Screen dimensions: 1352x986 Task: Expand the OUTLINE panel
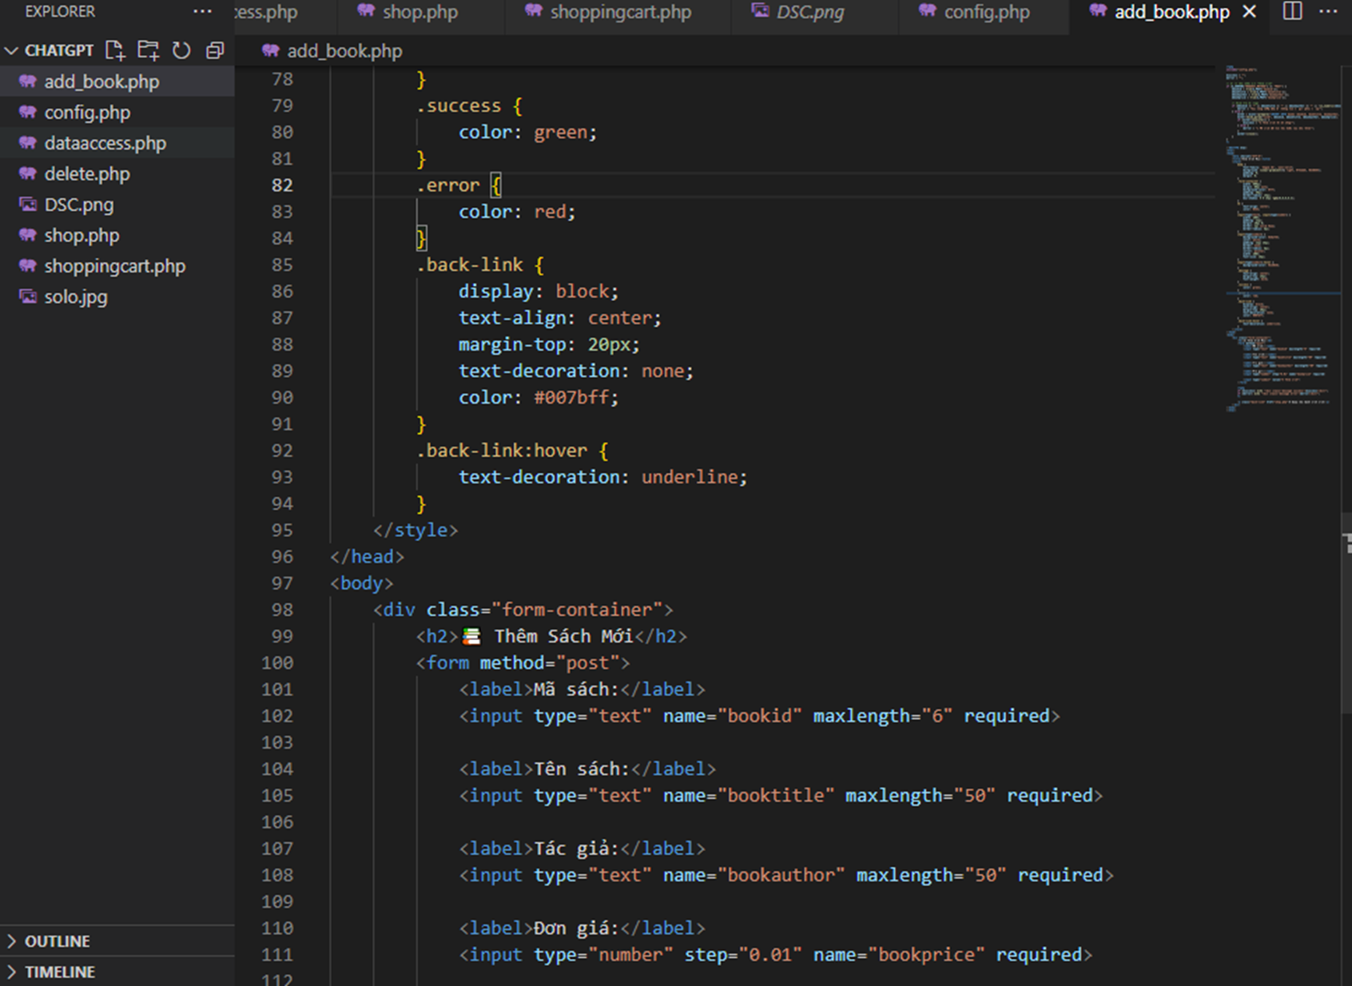(57, 941)
